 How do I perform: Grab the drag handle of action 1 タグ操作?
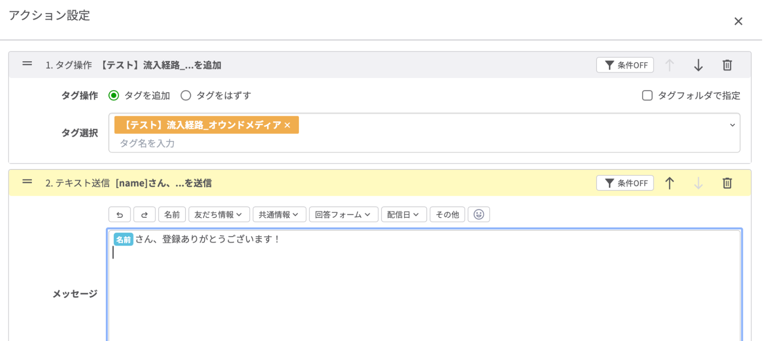(27, 64)
